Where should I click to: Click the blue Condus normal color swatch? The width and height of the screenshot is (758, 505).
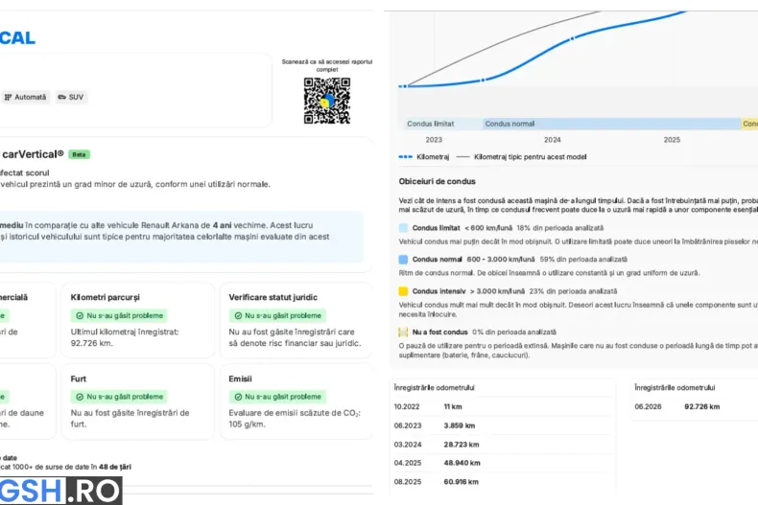tap(403, 260)
